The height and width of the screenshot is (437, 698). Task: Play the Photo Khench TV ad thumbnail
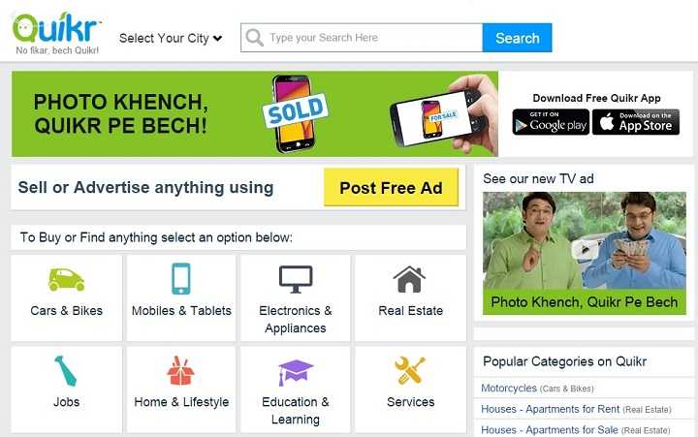coord(585,253)
